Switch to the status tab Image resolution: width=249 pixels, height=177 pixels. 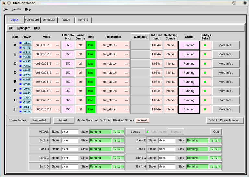66,20
